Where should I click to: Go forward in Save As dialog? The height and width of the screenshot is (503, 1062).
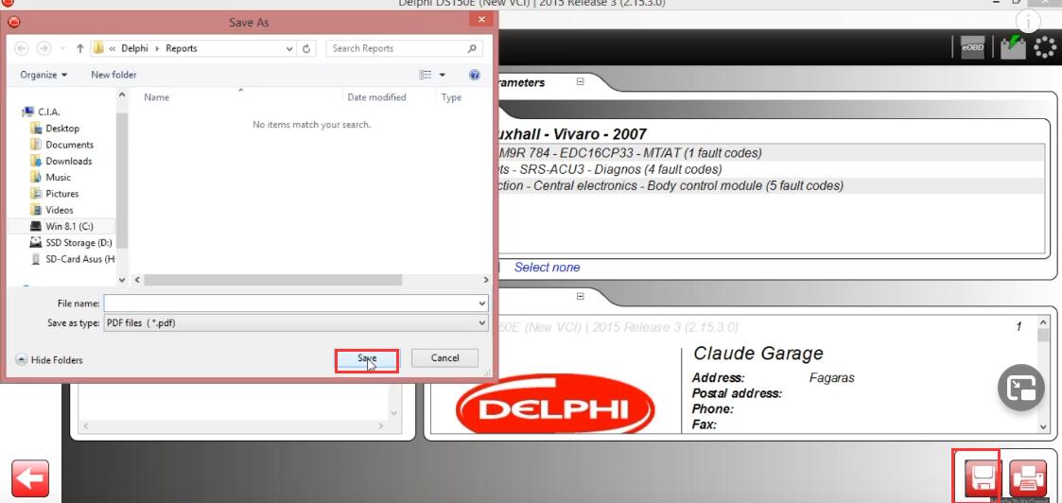pos(44,49)
